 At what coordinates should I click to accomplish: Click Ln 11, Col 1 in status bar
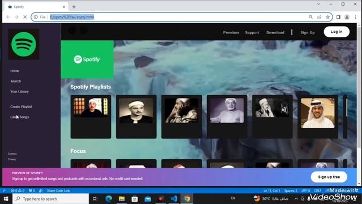[x=271, y=190]
